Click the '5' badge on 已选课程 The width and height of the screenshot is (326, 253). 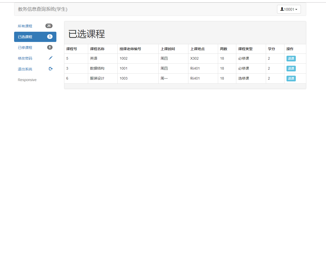49,37
